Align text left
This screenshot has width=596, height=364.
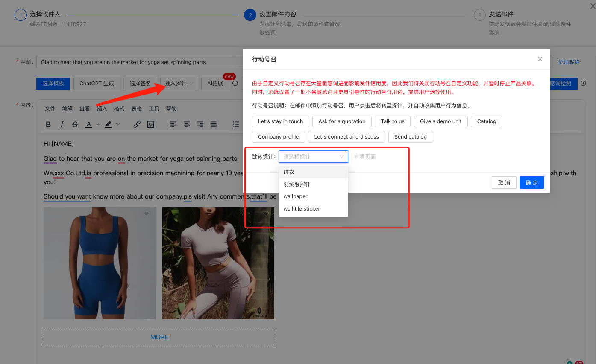point(173,124)
